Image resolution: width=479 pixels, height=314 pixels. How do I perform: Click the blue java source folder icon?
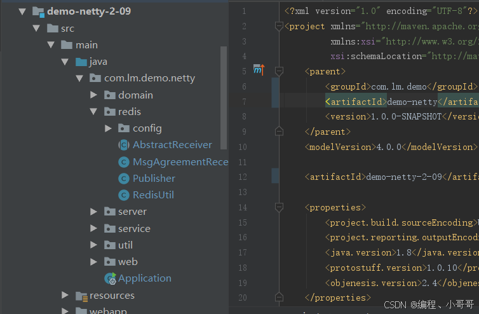click(x=81, y=62)
